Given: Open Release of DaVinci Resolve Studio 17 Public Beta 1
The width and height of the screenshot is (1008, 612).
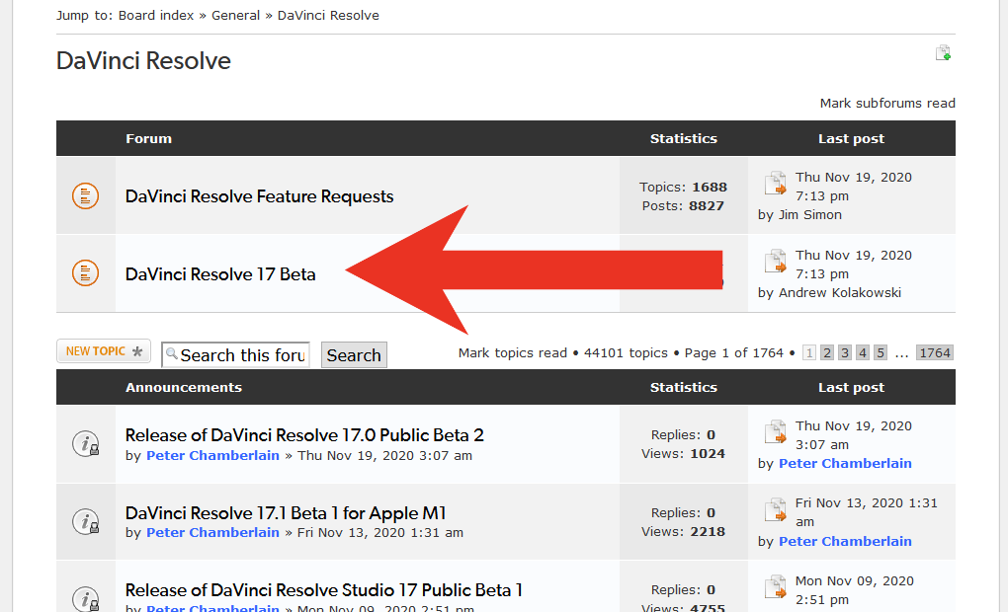Looking at the screenshot, I should (x=323, y=590).
